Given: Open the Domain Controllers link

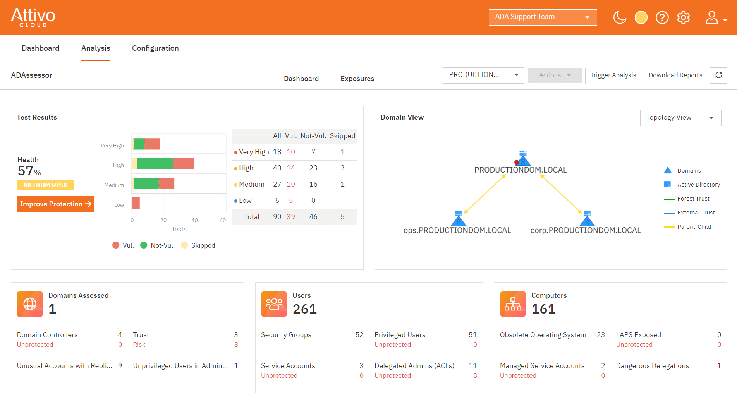Looking at the screenshot, I should coord(47,335).
